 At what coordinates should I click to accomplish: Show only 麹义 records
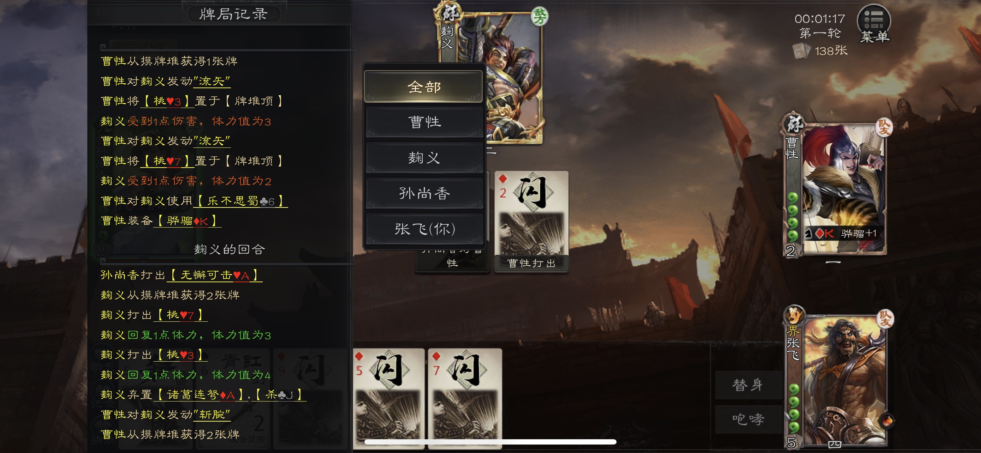tap(424, 157)
